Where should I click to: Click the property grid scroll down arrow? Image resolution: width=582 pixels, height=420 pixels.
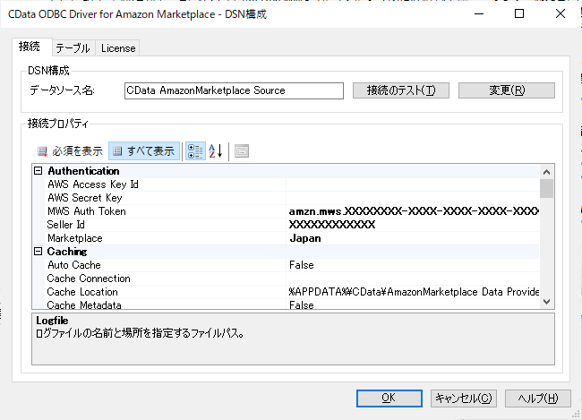coord(546,302)
